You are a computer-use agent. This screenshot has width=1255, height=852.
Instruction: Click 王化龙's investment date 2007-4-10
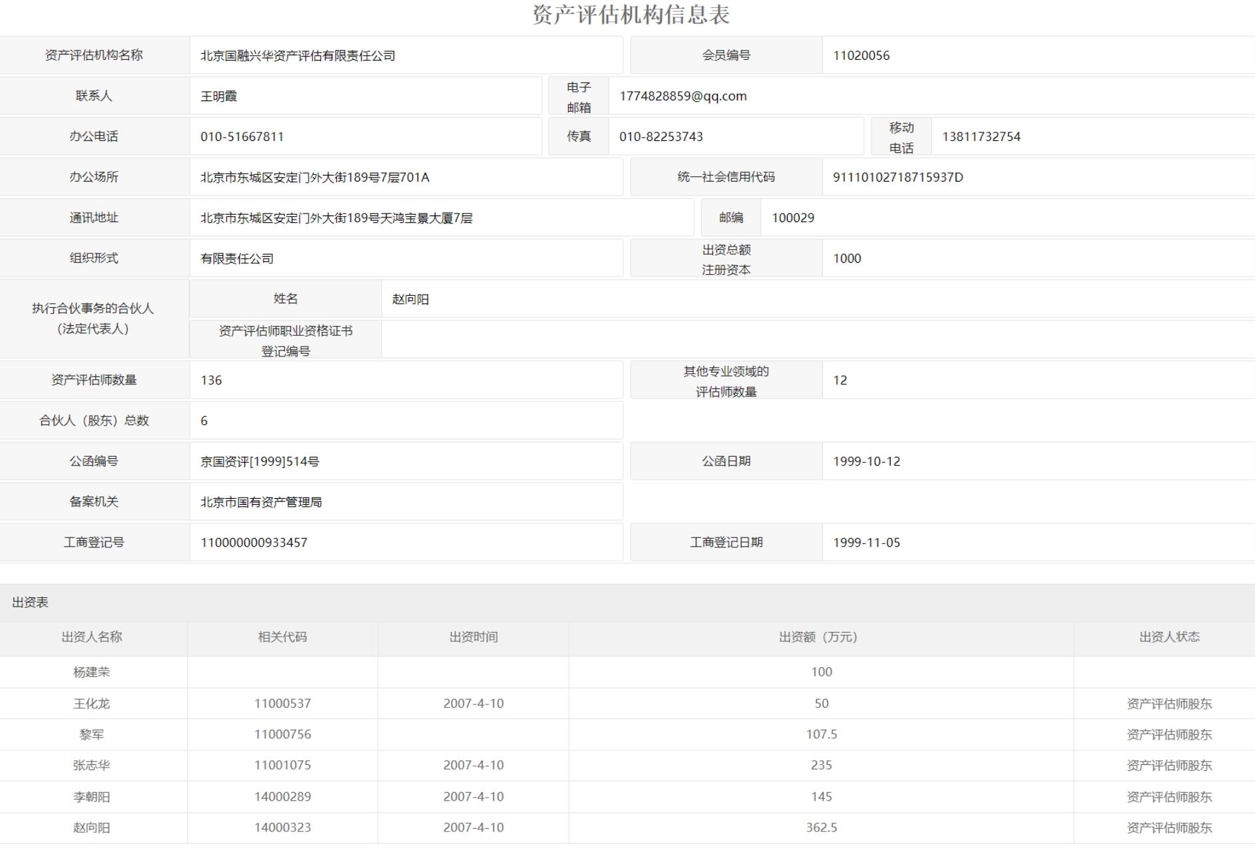click(x=473, y=704)
